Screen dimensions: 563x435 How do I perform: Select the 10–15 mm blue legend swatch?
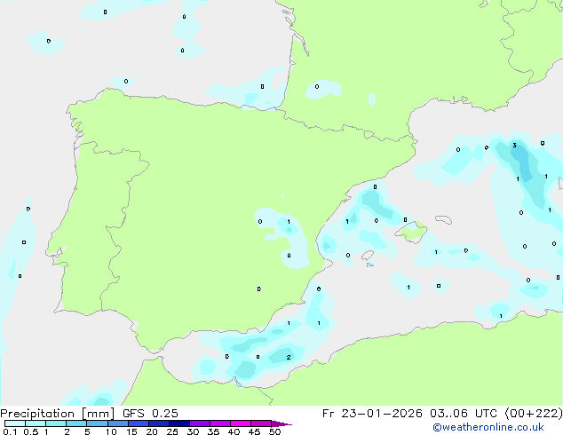(x=118, y=423)
